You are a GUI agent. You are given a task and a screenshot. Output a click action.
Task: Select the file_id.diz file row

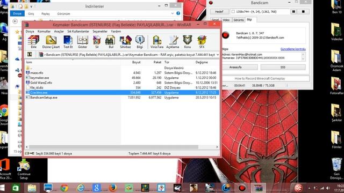pyautogui.click(x=122, y=87)
